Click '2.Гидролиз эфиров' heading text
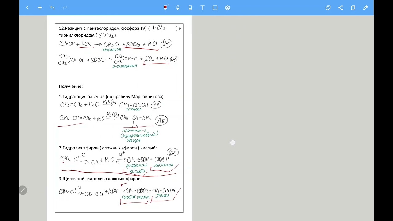Screen dimensions: 393x221 point(78,148)
